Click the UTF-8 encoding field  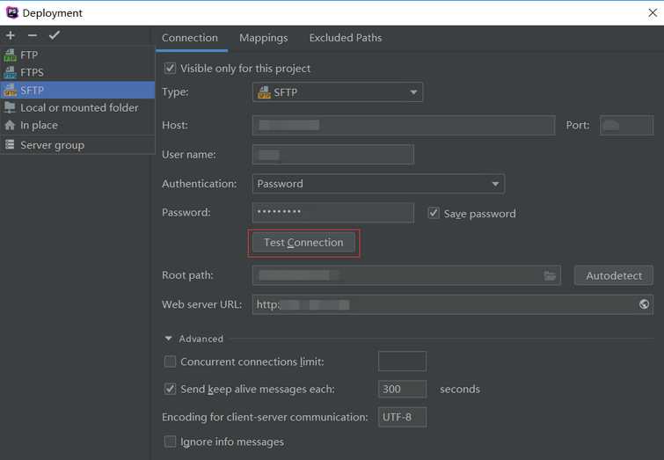coord(402,417)
